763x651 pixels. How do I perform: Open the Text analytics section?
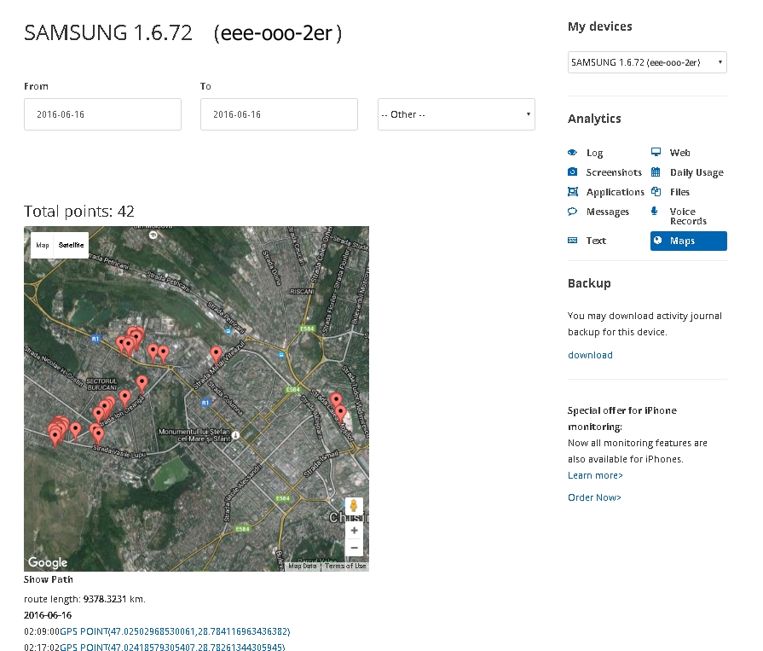click(x=596, y=241)
